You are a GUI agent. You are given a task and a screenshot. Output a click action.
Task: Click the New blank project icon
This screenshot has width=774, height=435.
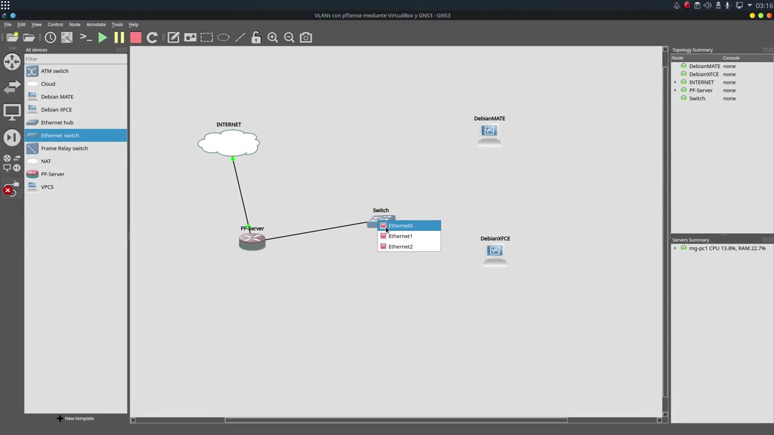click(12, 37)
